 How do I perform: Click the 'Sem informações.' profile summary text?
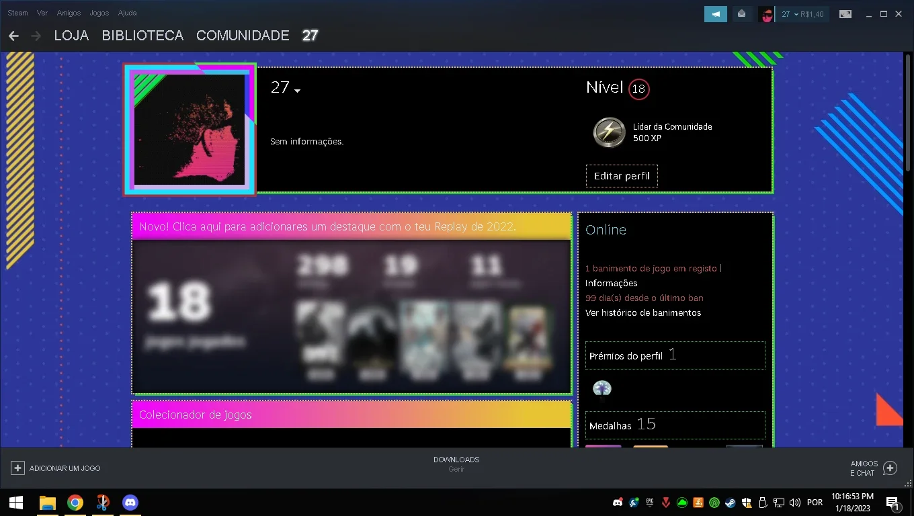tap(306, 141)
